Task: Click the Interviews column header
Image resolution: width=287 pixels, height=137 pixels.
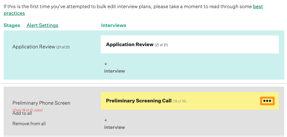Action: pos(113,25)
